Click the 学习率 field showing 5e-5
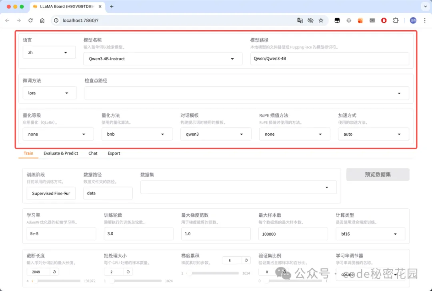 [61, 234]
